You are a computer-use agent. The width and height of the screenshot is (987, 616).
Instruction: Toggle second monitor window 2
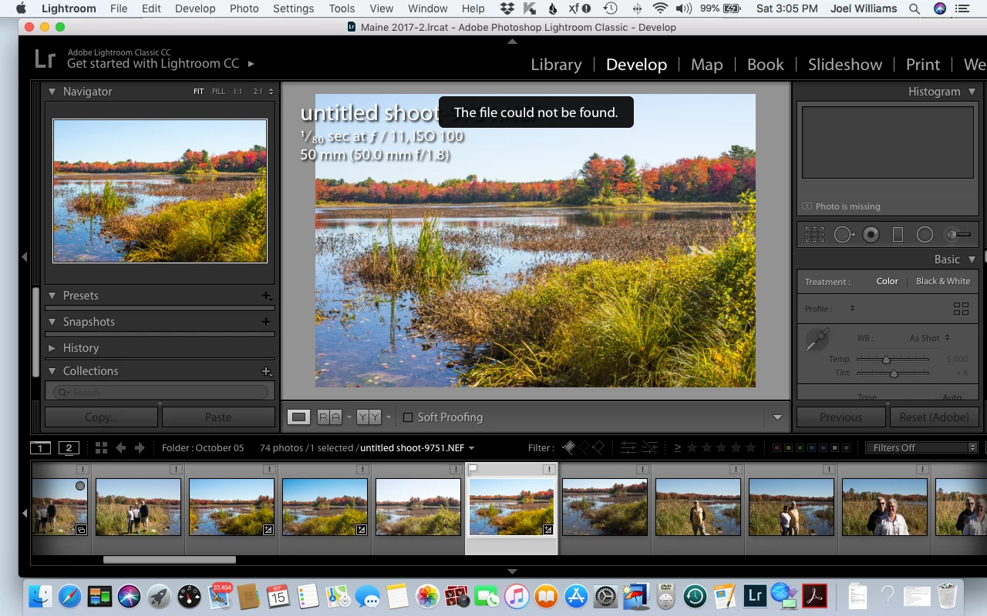tap(69, 447)
